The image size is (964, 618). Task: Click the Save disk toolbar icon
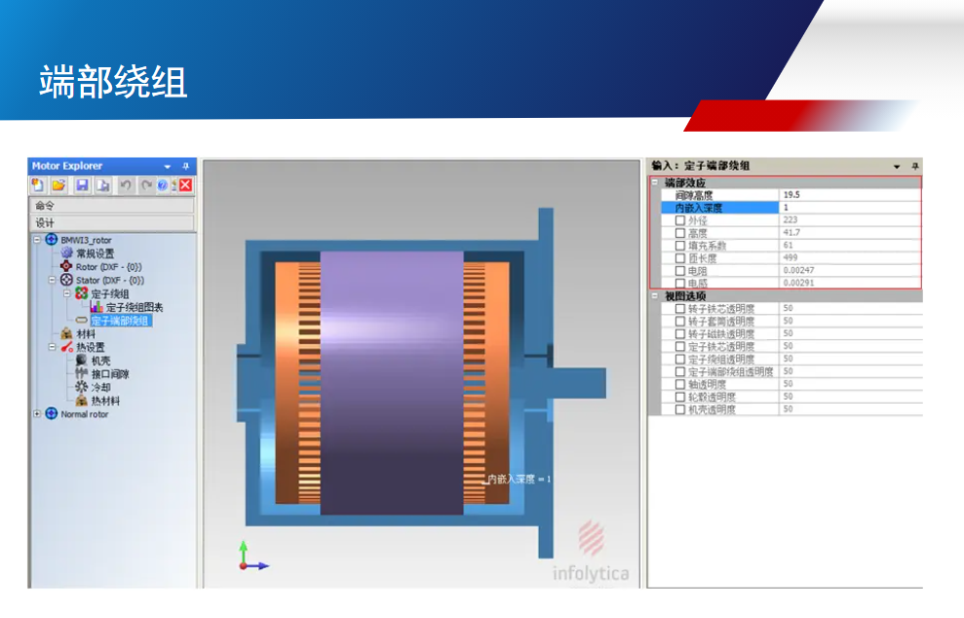click(x=83, y=185)
